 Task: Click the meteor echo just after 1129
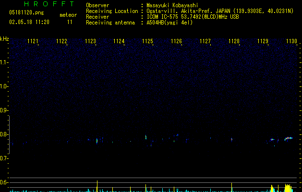(x=272, y=139)
